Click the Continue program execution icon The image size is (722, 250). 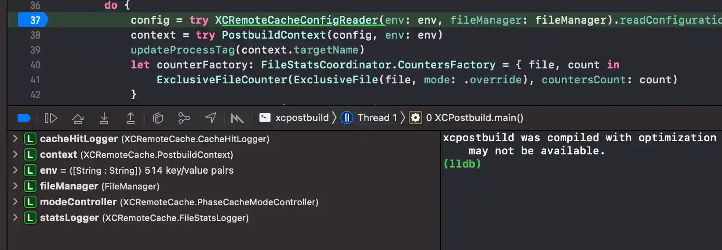(51, 118)
